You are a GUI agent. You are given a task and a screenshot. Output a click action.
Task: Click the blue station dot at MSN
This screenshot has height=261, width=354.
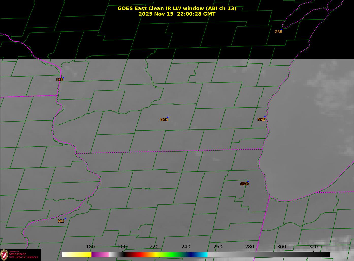[168, 117]
